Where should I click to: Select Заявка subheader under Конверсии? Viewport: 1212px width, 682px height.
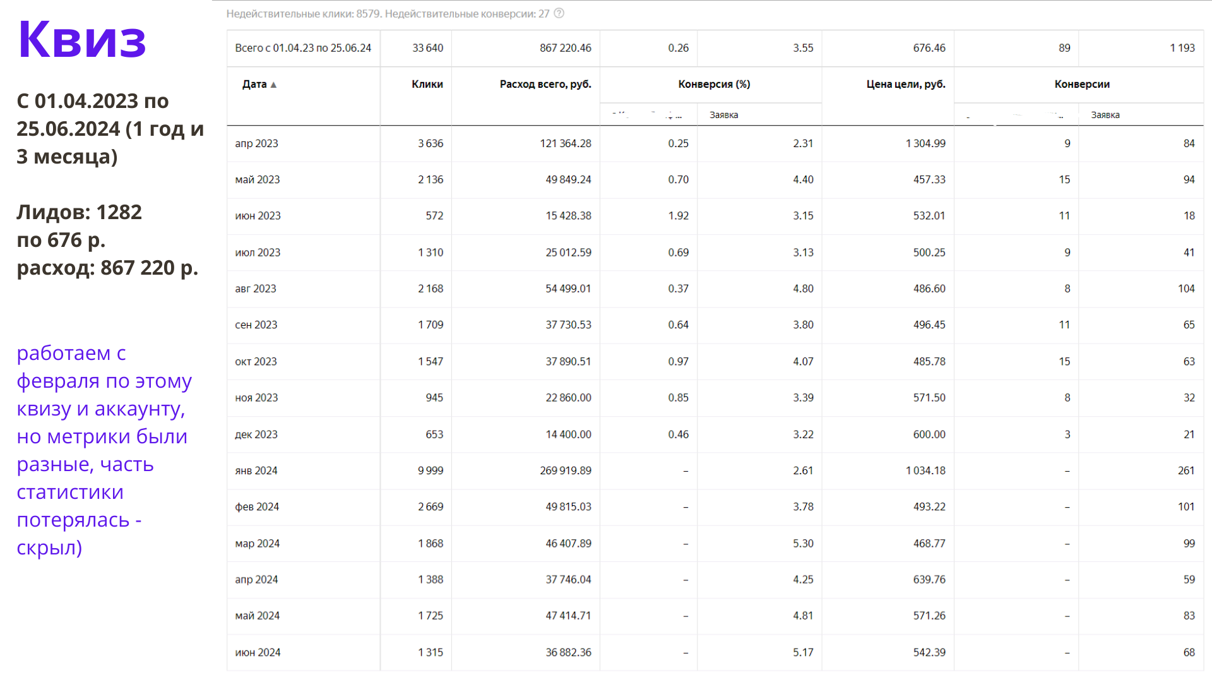coord(1105,115)
